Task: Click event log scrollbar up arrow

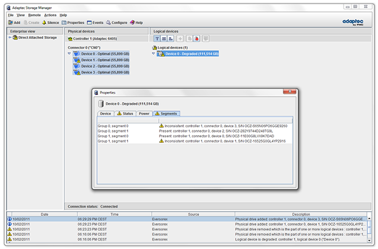Action: (x=369, y=219)
